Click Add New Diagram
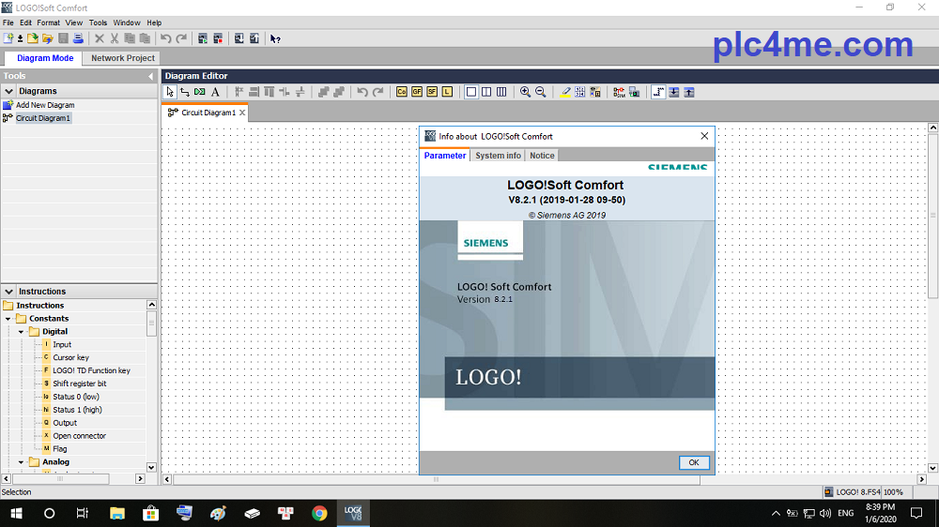 [44, 105]
